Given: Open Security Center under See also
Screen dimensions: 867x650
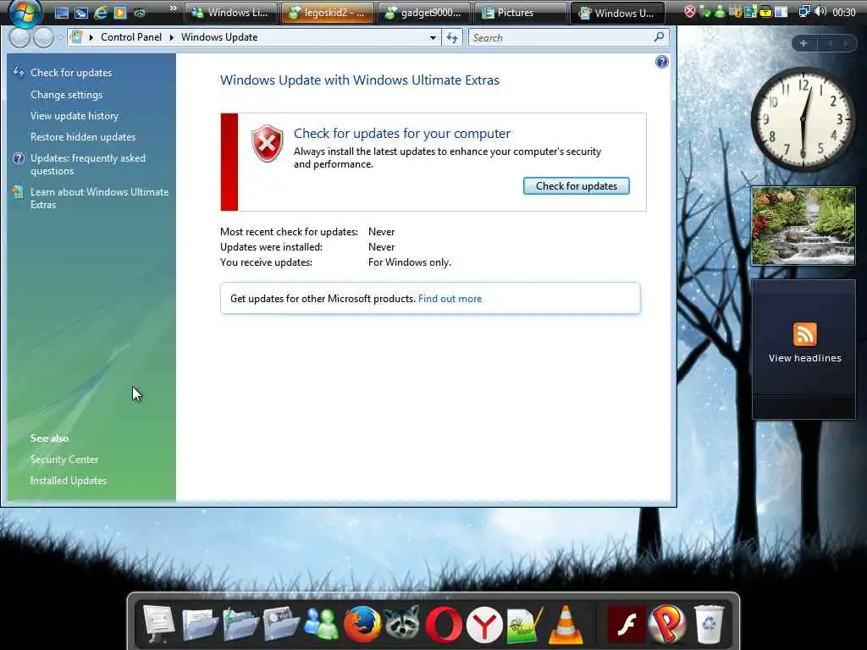Looking at the screenshot, I should pos(64,460).
